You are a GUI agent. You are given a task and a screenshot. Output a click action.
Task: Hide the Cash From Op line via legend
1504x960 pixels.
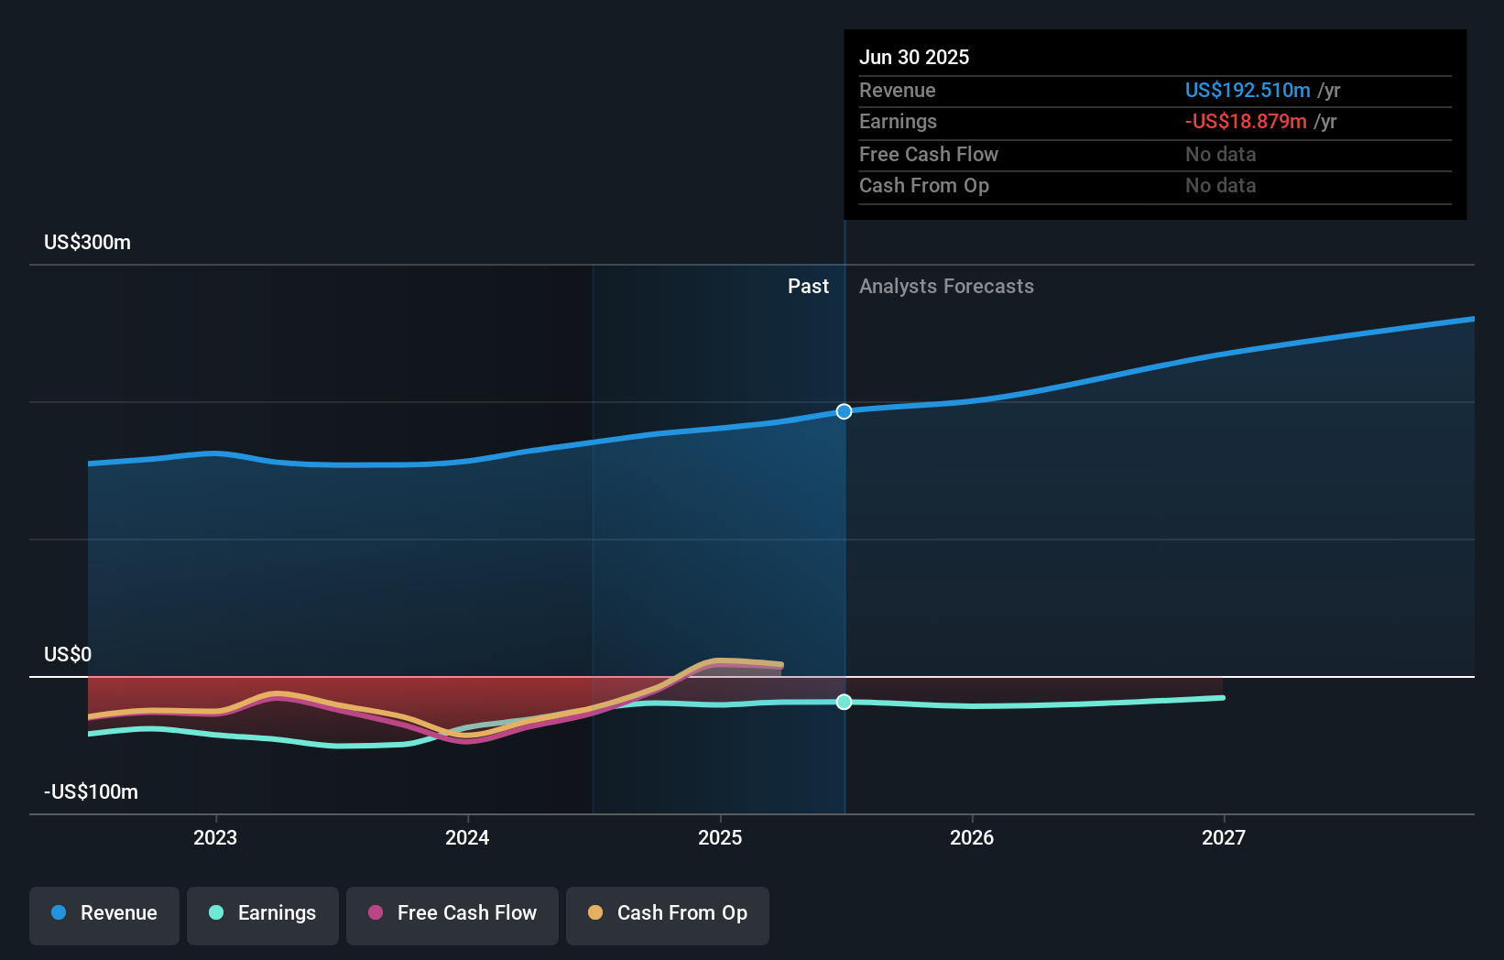coord(667,913)
